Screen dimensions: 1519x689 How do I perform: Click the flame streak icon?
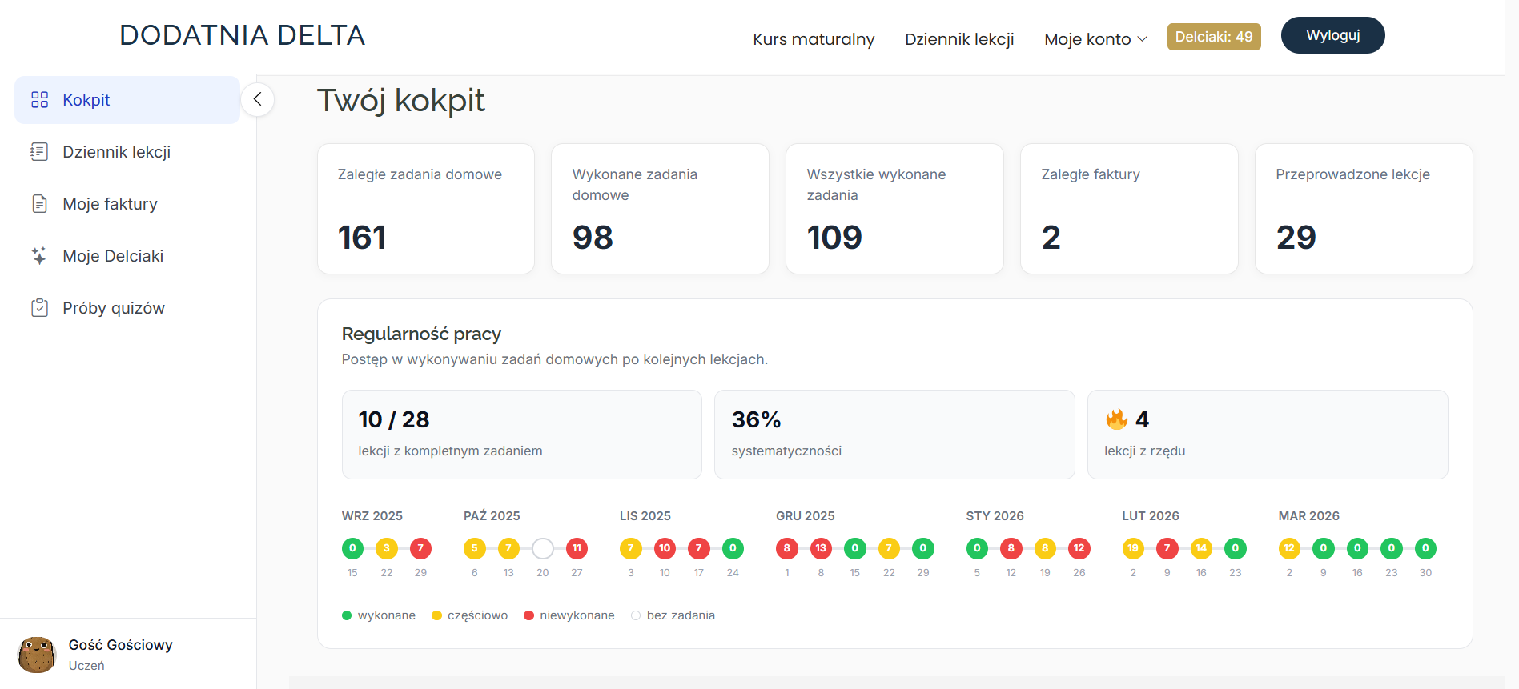pyautogui.click(x=1116, y=419)
